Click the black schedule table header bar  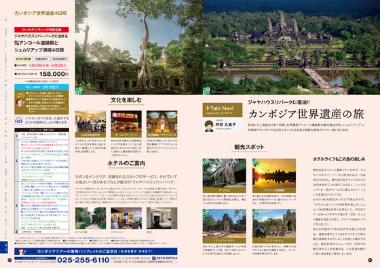click(x=41, y=130)
